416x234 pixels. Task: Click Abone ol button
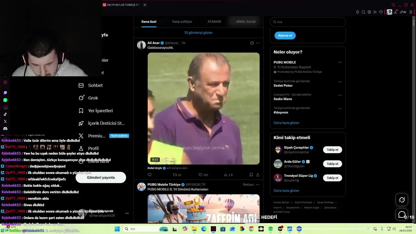click(285, 35)
